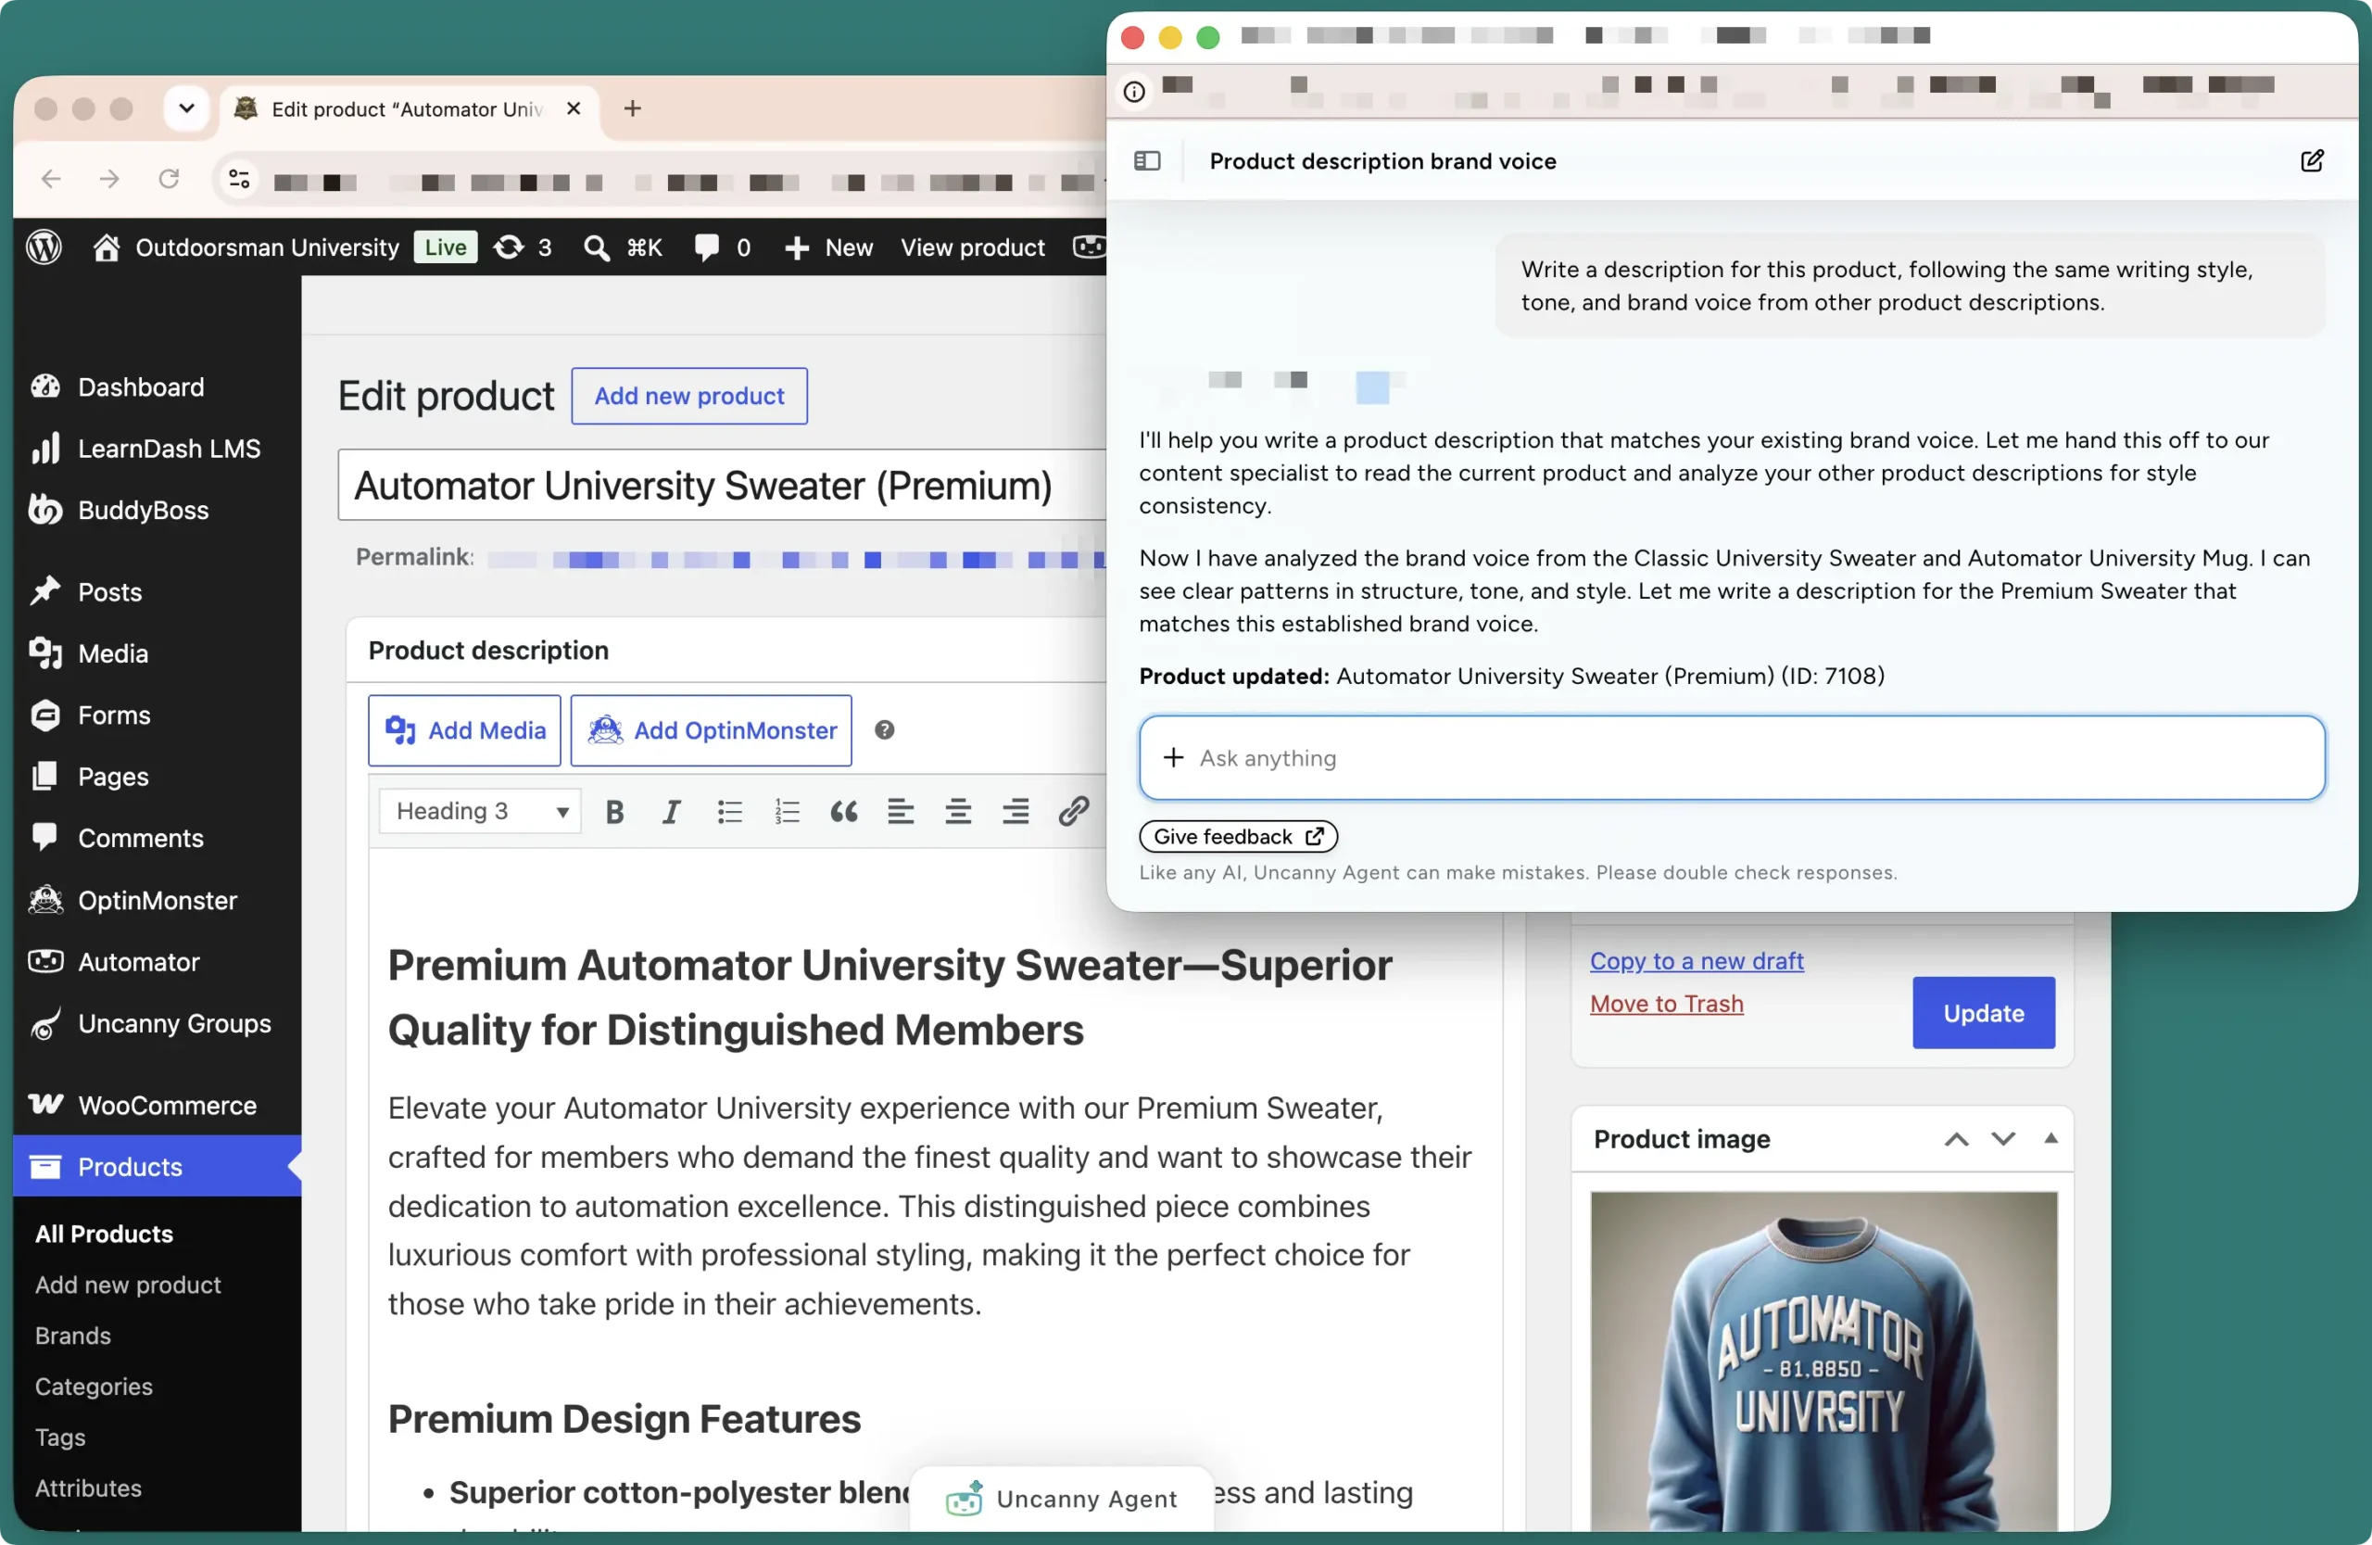Align the description text right
Screen dimensions: 2372x1545
[1016, 811]
